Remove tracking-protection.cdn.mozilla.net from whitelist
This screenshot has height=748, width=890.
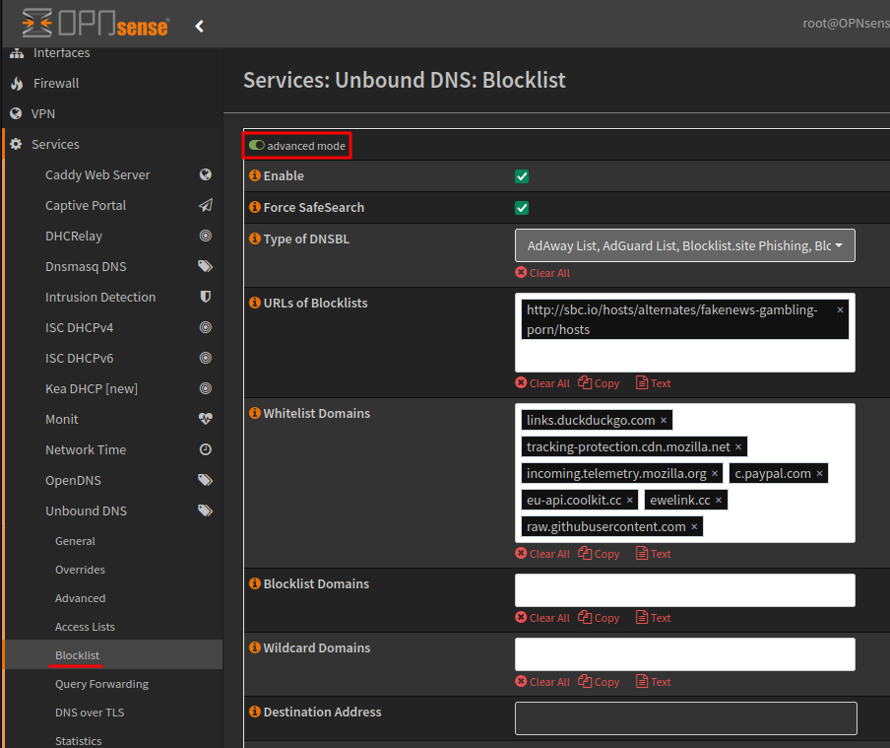[738, 447]
